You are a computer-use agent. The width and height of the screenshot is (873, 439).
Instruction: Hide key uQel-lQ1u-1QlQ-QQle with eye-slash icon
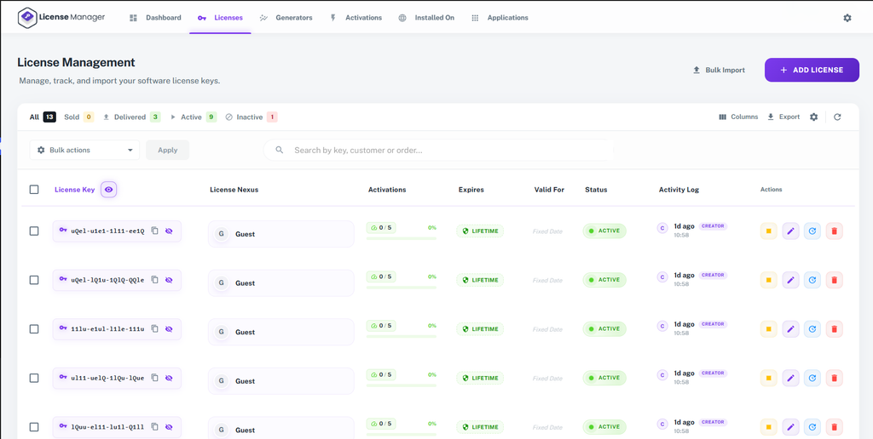pos(170,280)
